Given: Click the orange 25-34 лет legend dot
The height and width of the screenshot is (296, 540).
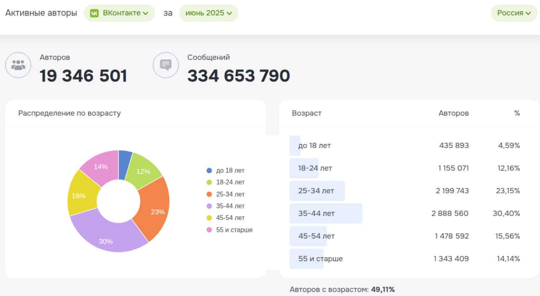Looking at the screenshot, I should tap(209, 194).
